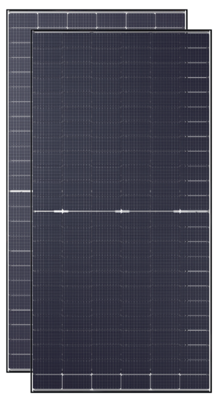Select the fourth top-row cell of rear panel
Screen dimensions: 222x401
pyautogui.click(x=111, y=20)
